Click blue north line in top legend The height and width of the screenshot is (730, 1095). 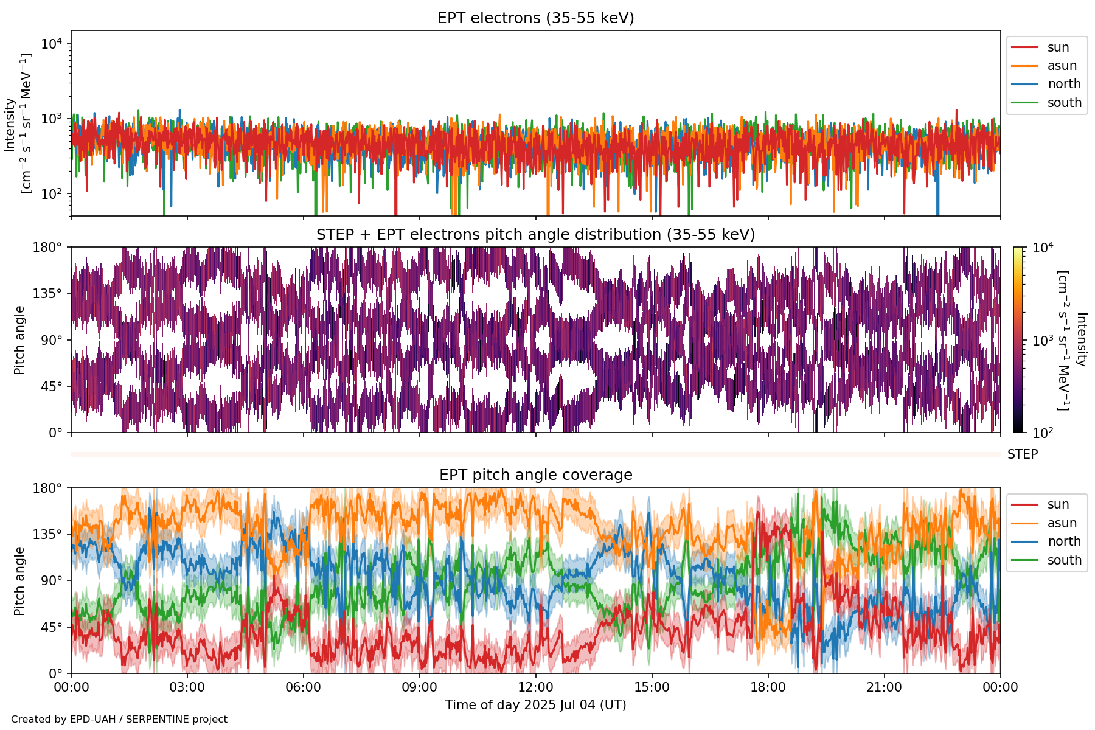click(1024, 84)
